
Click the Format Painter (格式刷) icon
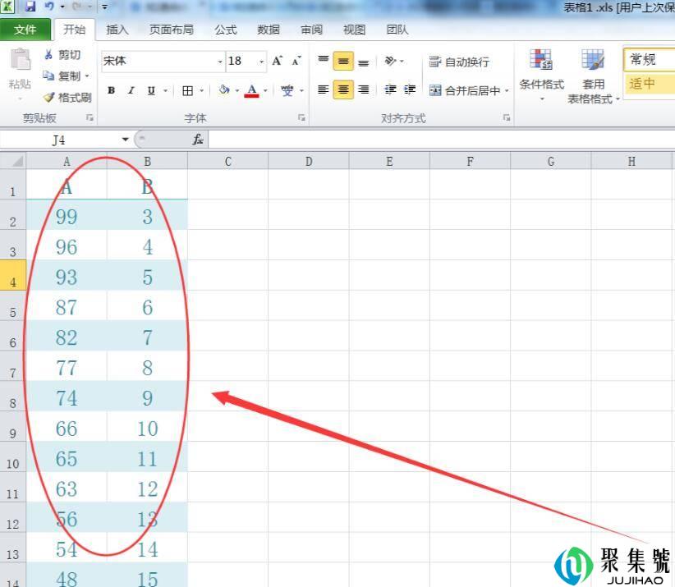point(49,97)
